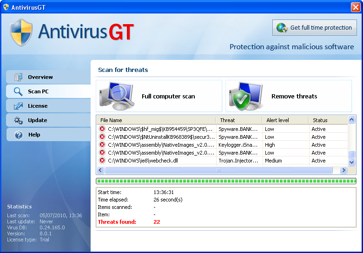Click the horizontal scrollbar thumb
Image resolution: width=363 pixels, height=253 pixels.
tap(218, 170)
